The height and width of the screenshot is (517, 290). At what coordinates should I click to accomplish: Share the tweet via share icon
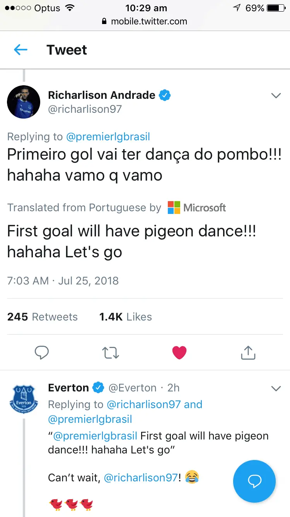pos(248,352)
